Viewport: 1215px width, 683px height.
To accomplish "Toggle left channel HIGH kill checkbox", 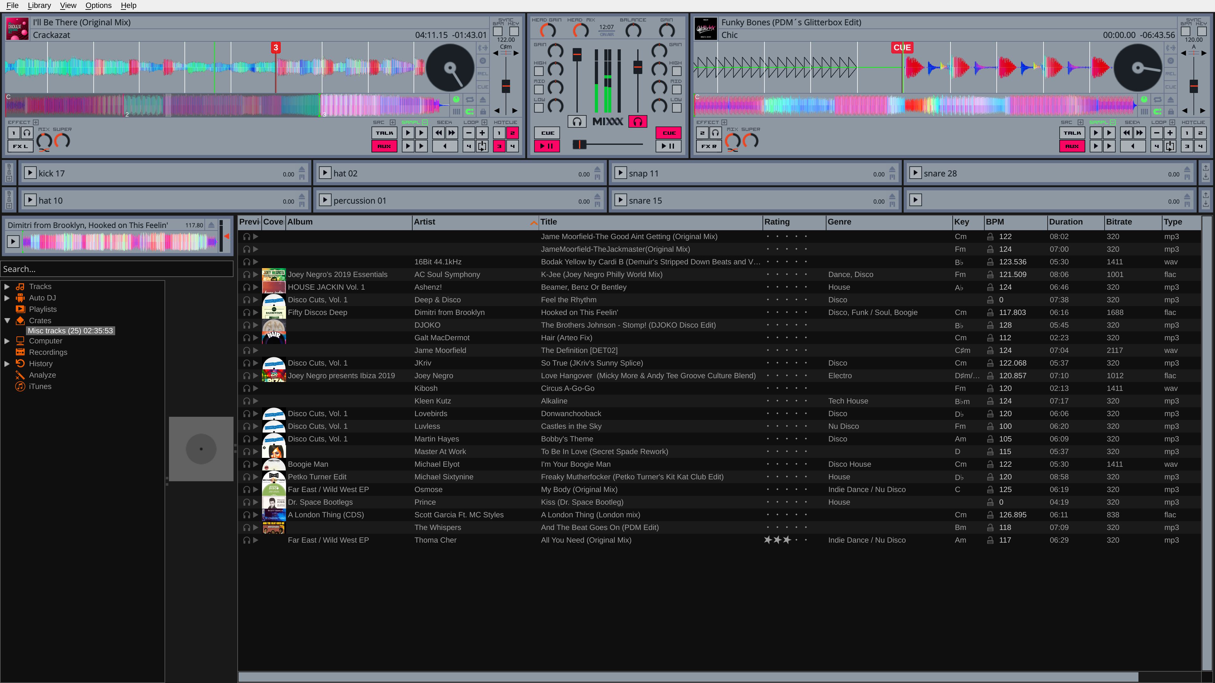I will 539,71.
